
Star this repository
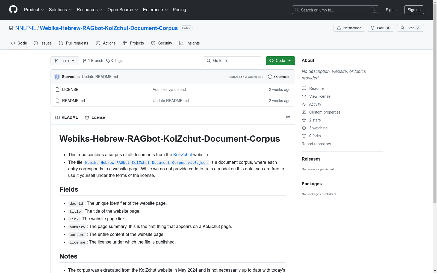pyautogui.click(x=410, y=28)
